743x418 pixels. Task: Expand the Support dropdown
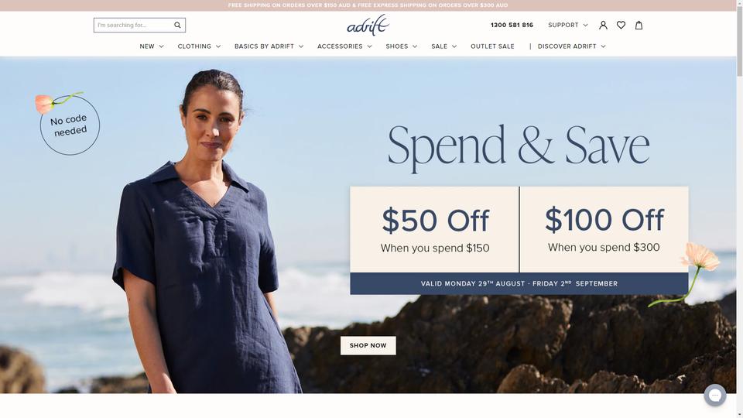pyautogui.click(x=567, y=25)
